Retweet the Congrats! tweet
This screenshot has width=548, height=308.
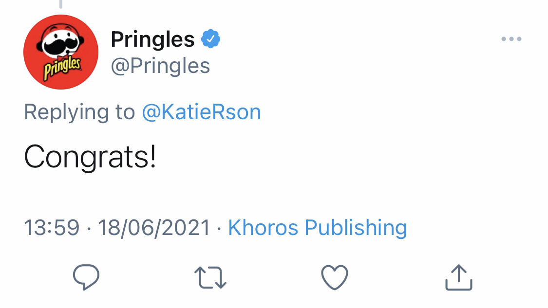[x=210, y=278]
